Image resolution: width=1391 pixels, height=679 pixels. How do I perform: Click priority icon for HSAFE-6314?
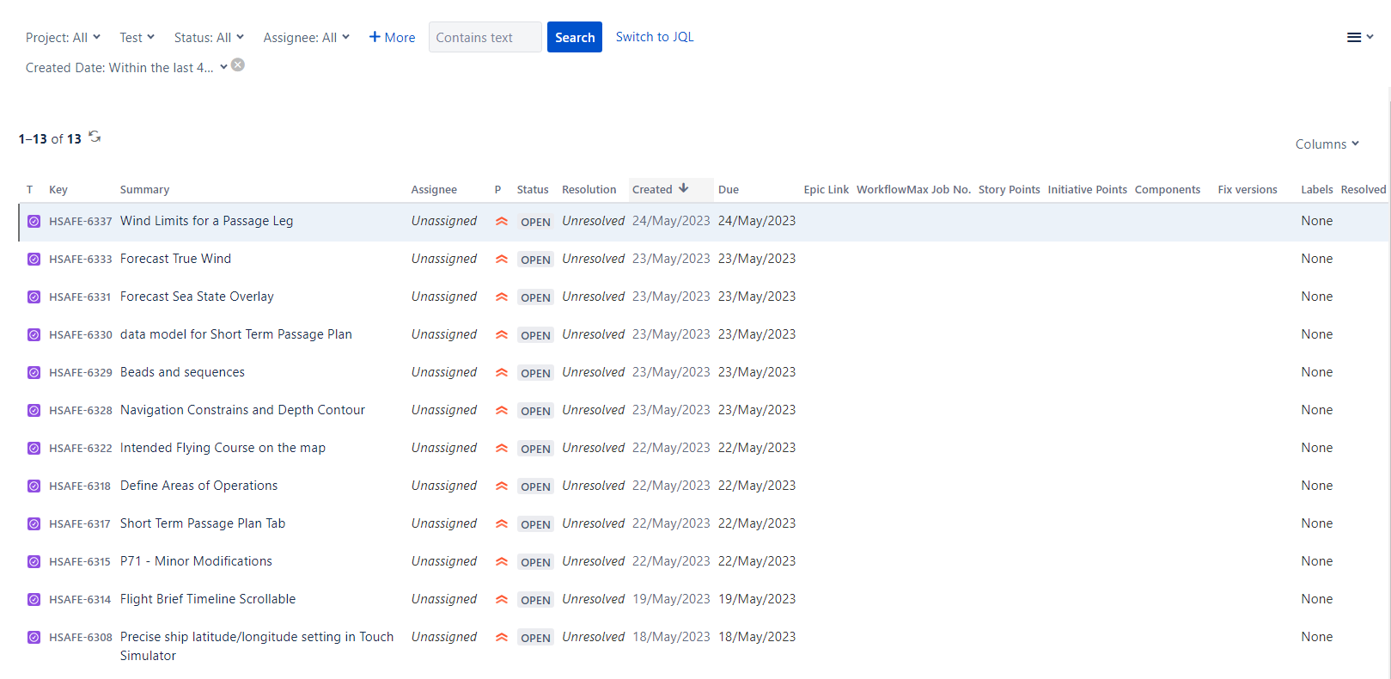(x=502, y=599)
